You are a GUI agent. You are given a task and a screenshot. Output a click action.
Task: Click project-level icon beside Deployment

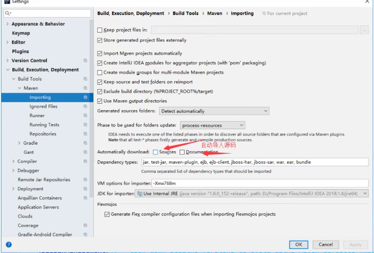pyautogui.click(x=86, y=189)
